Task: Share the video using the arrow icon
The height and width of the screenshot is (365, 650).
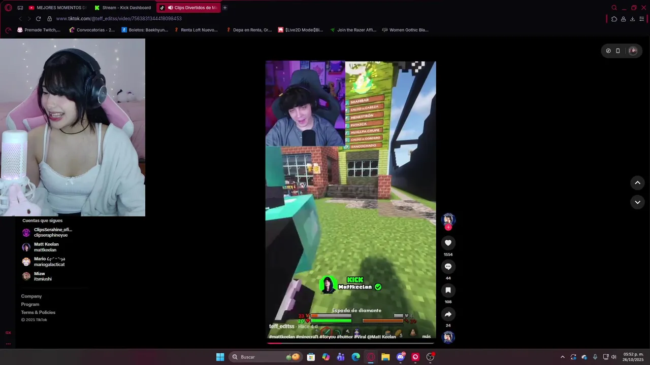Action: (448, 314)
